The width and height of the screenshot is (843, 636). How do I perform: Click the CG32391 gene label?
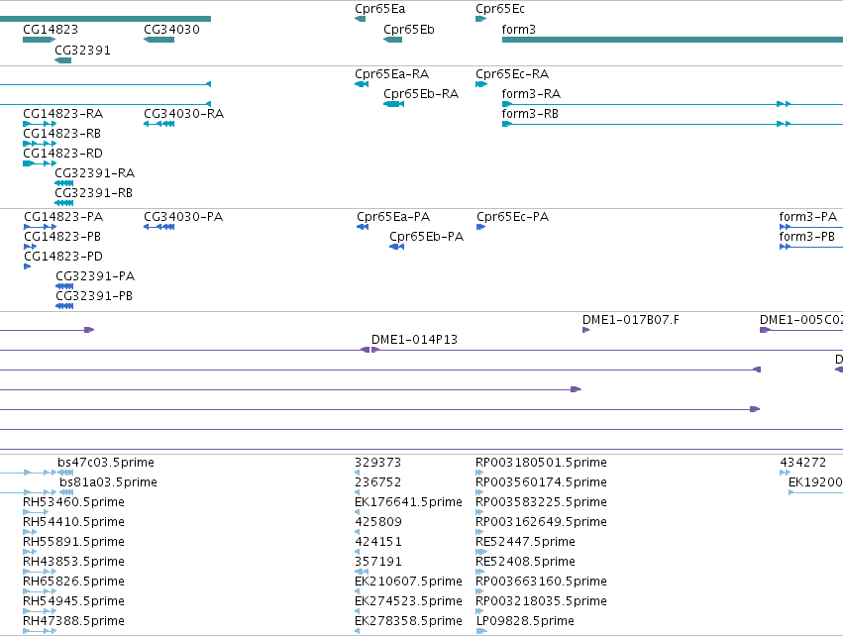[83, 50]
